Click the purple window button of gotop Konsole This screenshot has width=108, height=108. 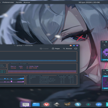[x=77, y=46]
